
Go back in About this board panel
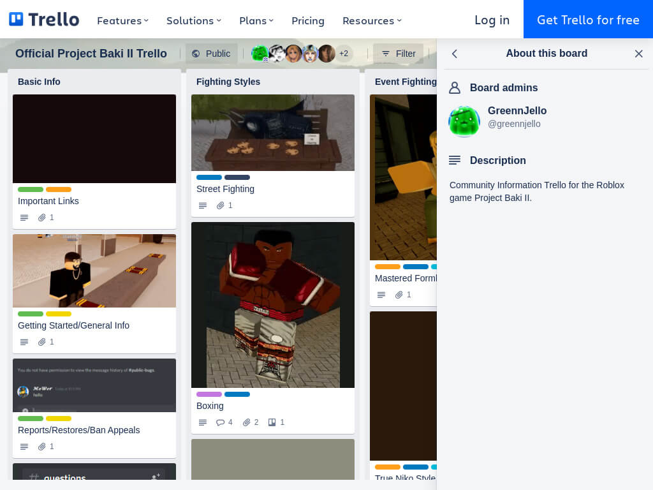click(x=455, y=54)
